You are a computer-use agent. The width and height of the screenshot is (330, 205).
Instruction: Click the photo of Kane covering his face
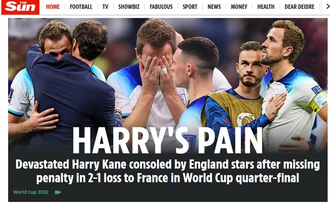tap(156, 71)
